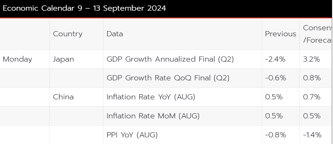Click the Japan country cell
Viewport: 333px width, 144px height.
click(63, 59)
